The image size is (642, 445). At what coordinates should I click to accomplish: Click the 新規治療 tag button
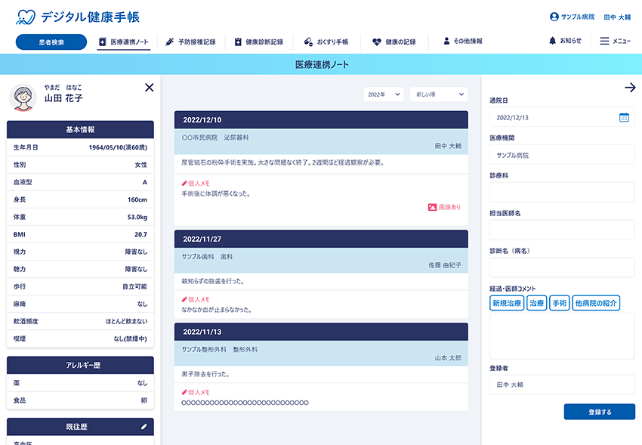507,303
